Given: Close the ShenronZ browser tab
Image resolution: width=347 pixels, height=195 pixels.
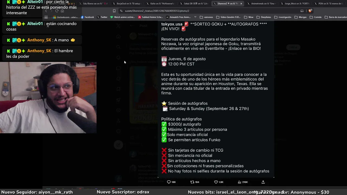Looking at the screenshot, I should coord(241,4).
